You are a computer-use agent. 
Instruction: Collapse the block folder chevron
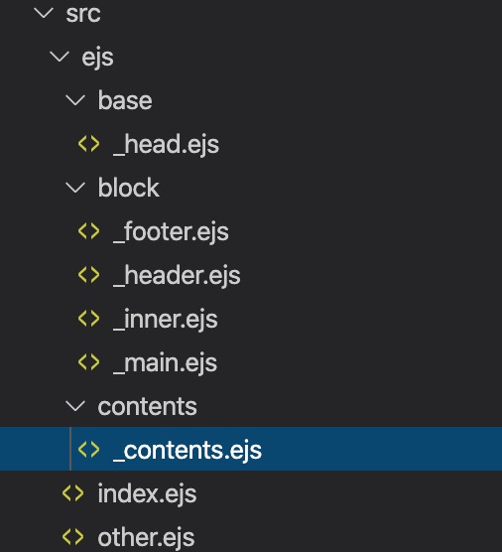point(75,188)
